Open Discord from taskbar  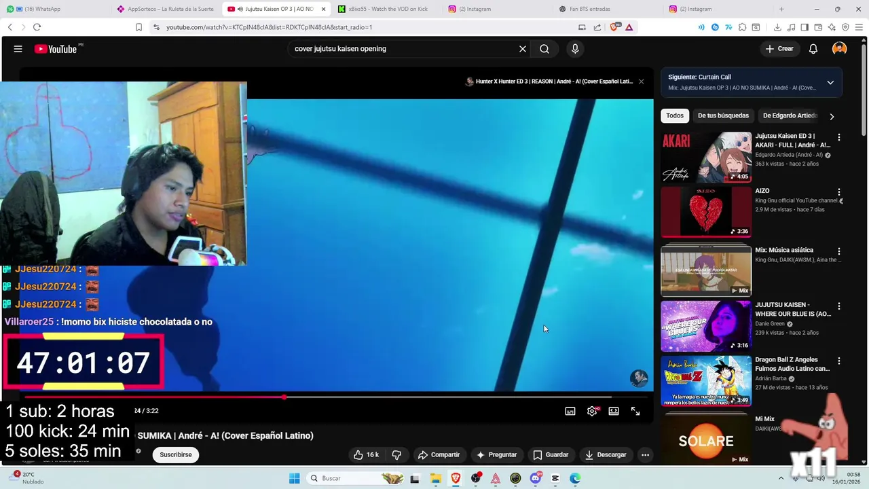tap(536, 479)
